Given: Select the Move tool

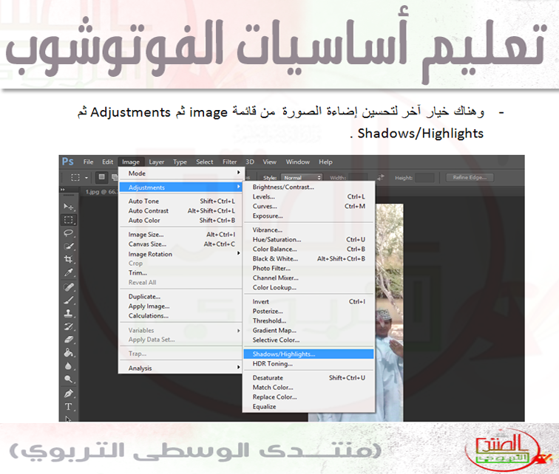Looking at the screenshot, I should (x=69, y=207).
